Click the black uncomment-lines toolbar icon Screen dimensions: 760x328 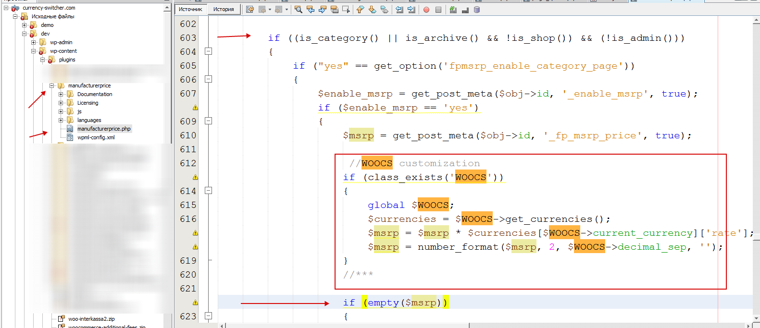point(465,10)
